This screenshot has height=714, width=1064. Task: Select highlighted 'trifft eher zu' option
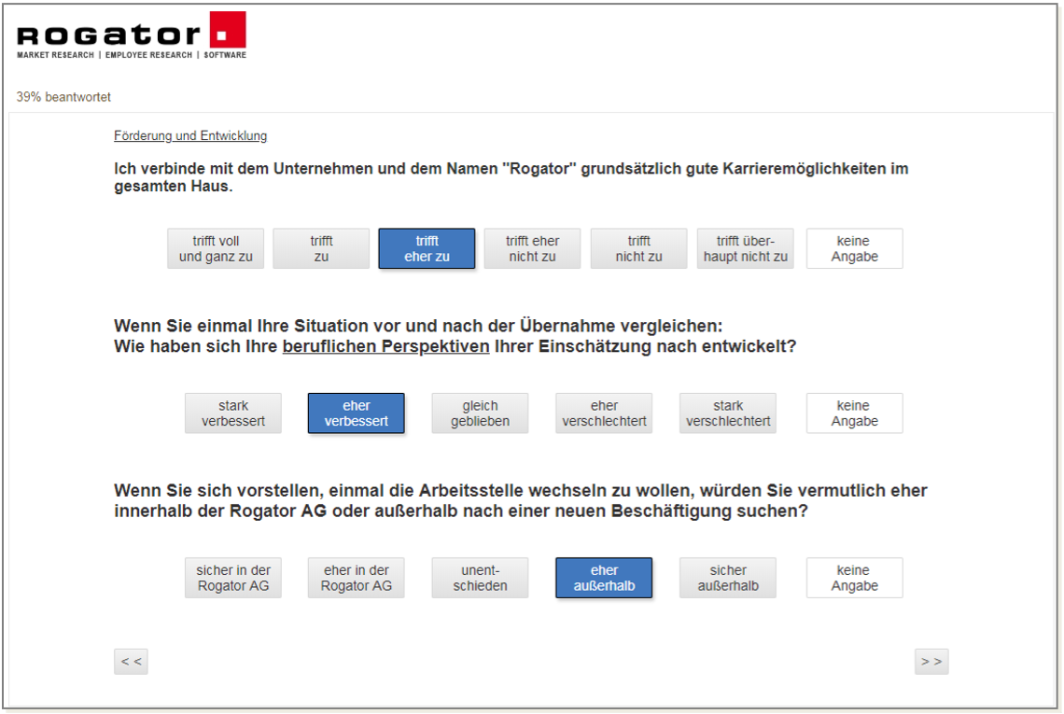click(427, 249)
